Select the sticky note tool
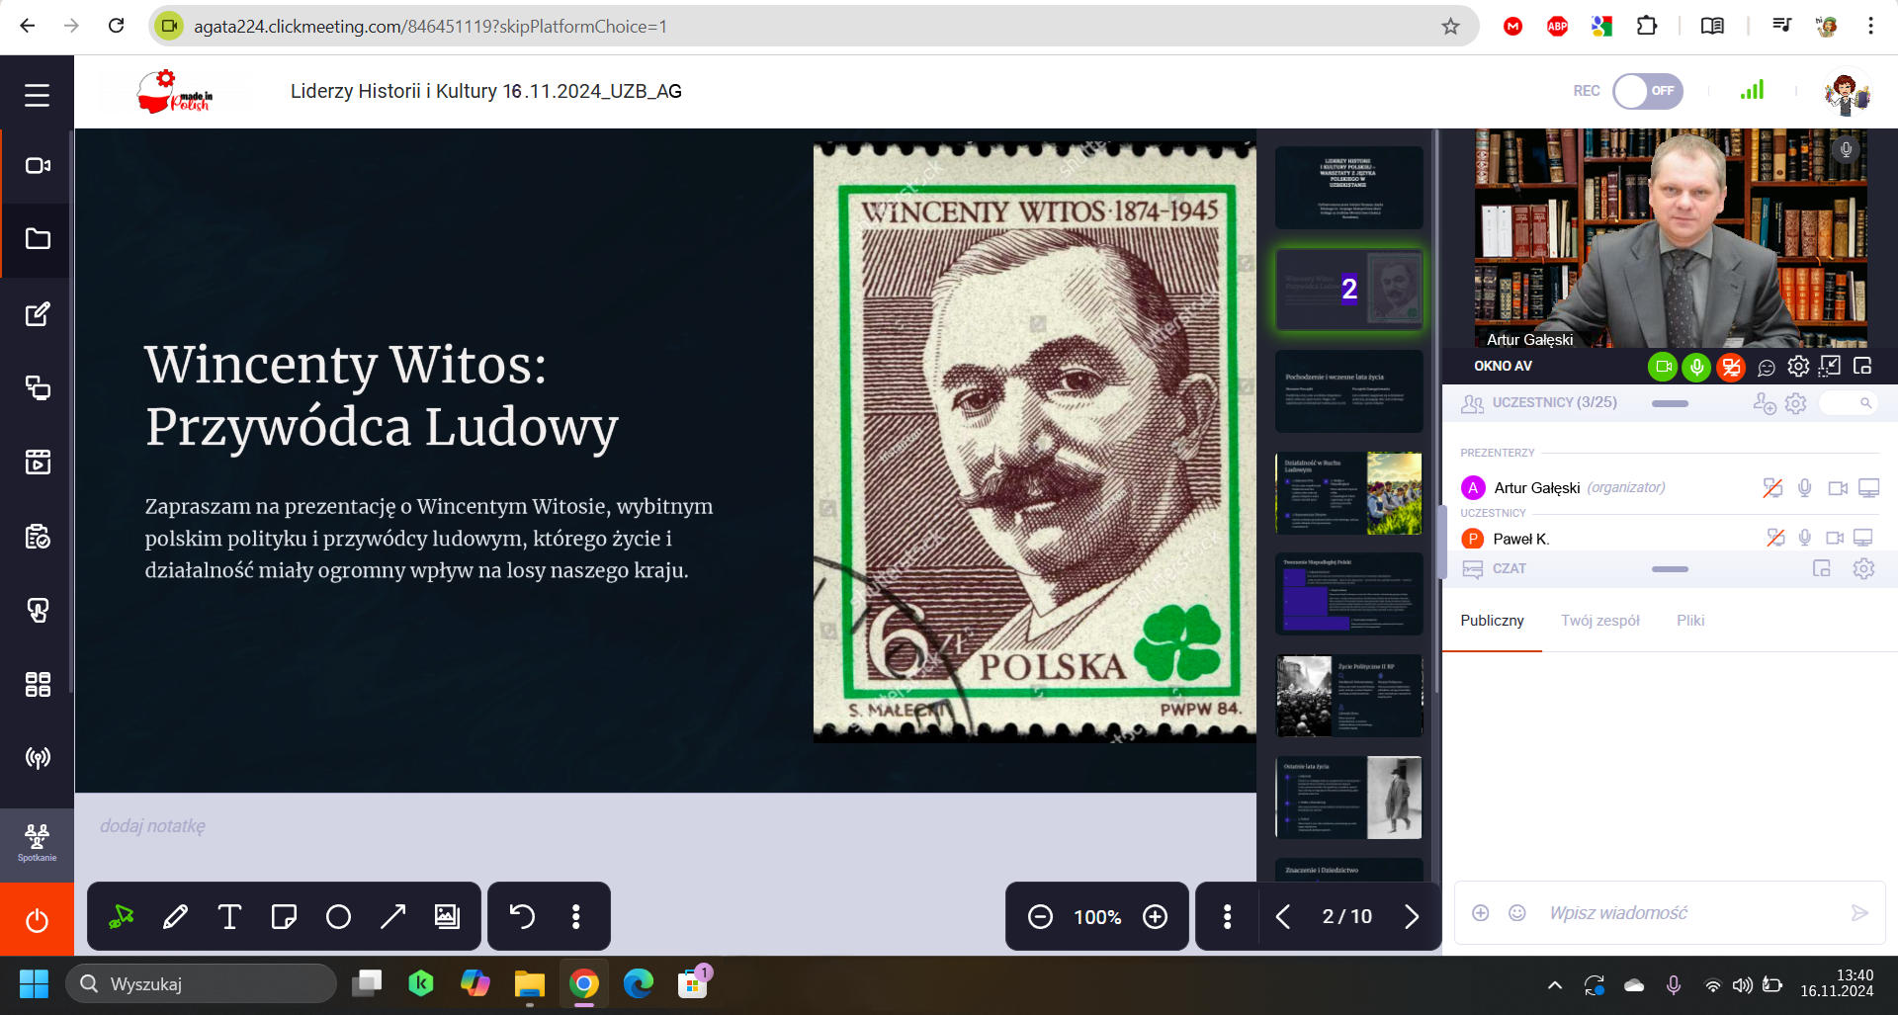 coord(284,916)
